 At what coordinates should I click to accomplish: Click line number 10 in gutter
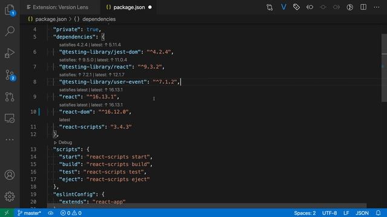[33, 112]
